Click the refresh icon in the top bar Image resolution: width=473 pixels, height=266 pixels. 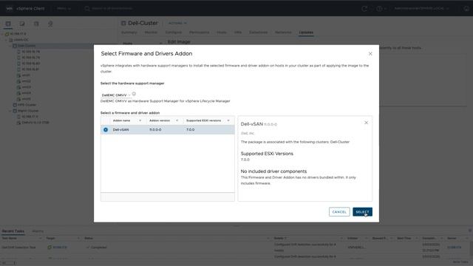pos(364,8)
